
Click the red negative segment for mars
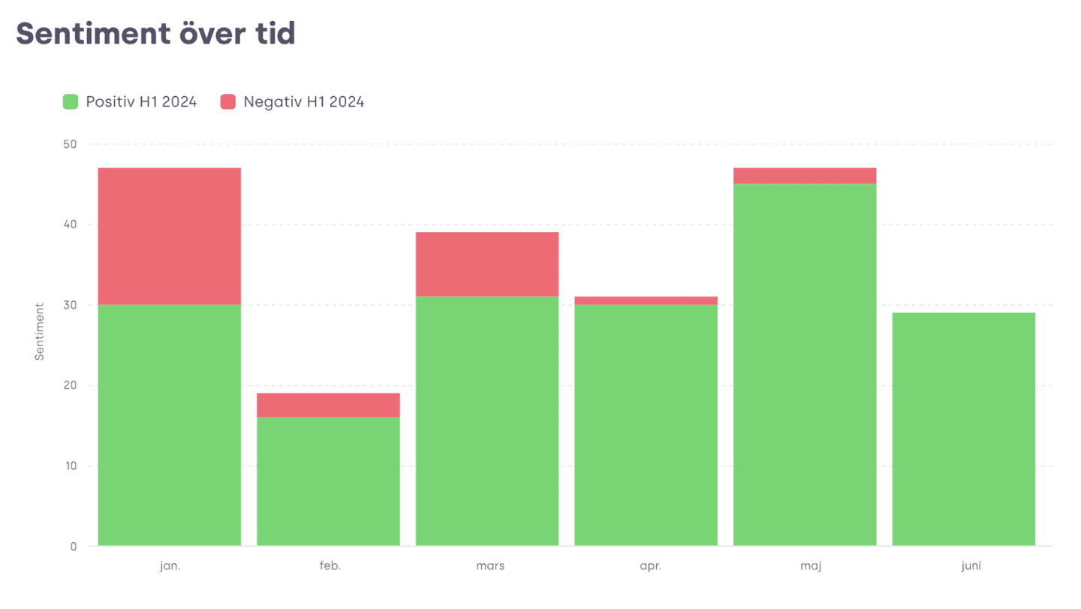[487, 264]
